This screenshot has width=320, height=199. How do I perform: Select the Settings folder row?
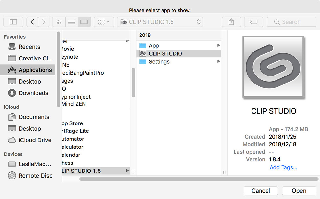(x=179, y=61)
